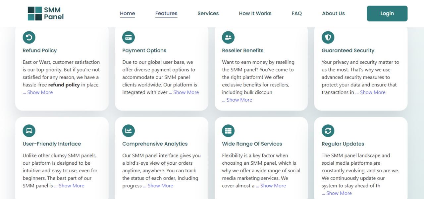
Task: Select How It Works in navigation
Action: pos(255,14)
